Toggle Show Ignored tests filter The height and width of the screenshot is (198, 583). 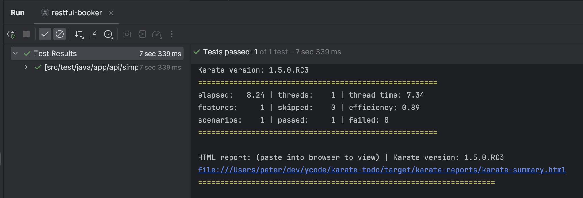point(60,34)
